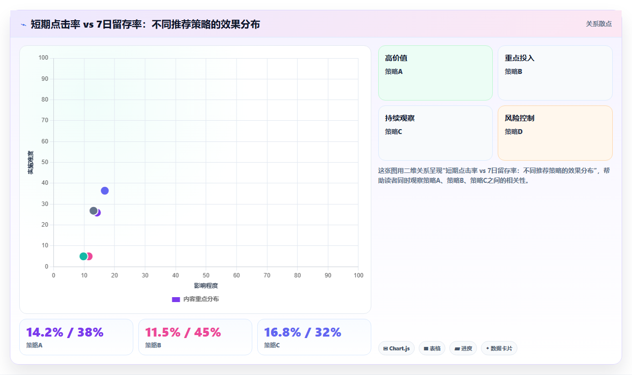Click the 持续观察 heading text
The image size is (632, 375).
coord(400,118)
